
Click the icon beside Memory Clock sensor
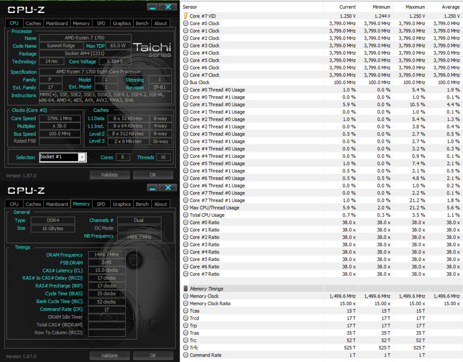click(x=186, y=296)
